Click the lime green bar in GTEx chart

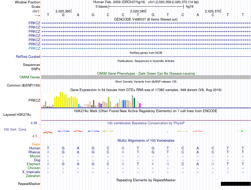[x=108, y=102]
